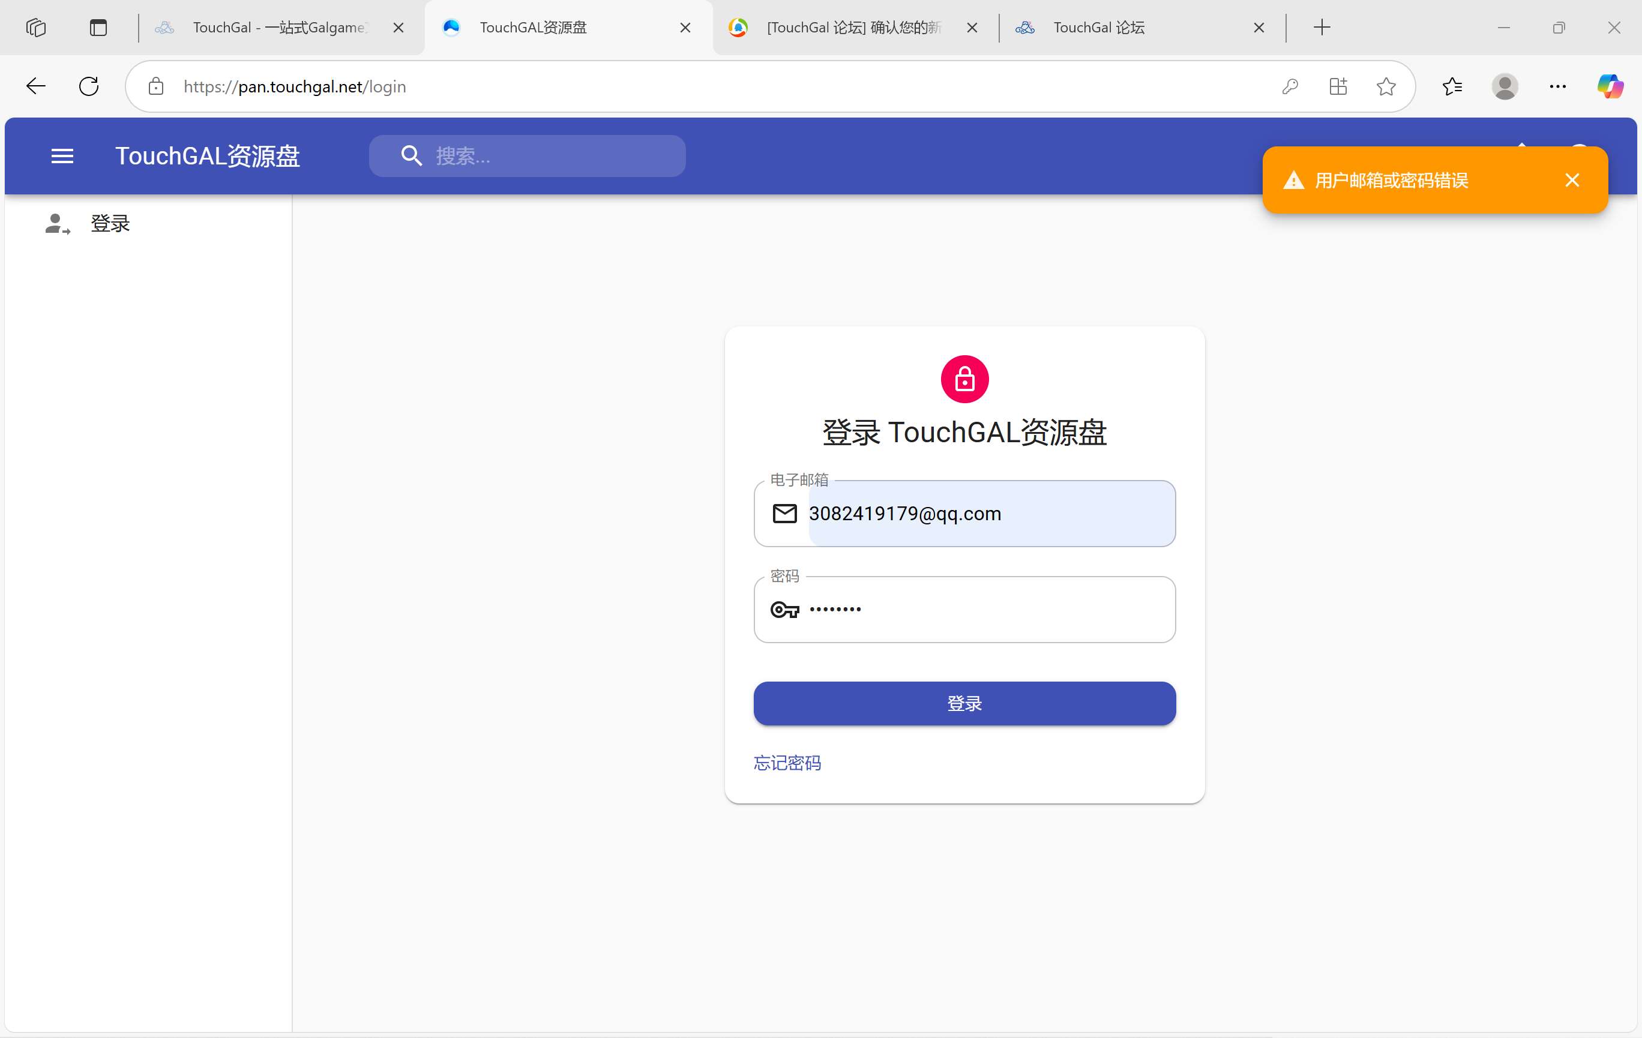
Task: Switch to TouchGal 论坛 browser tab
Action: click(x=1141, y=27)
